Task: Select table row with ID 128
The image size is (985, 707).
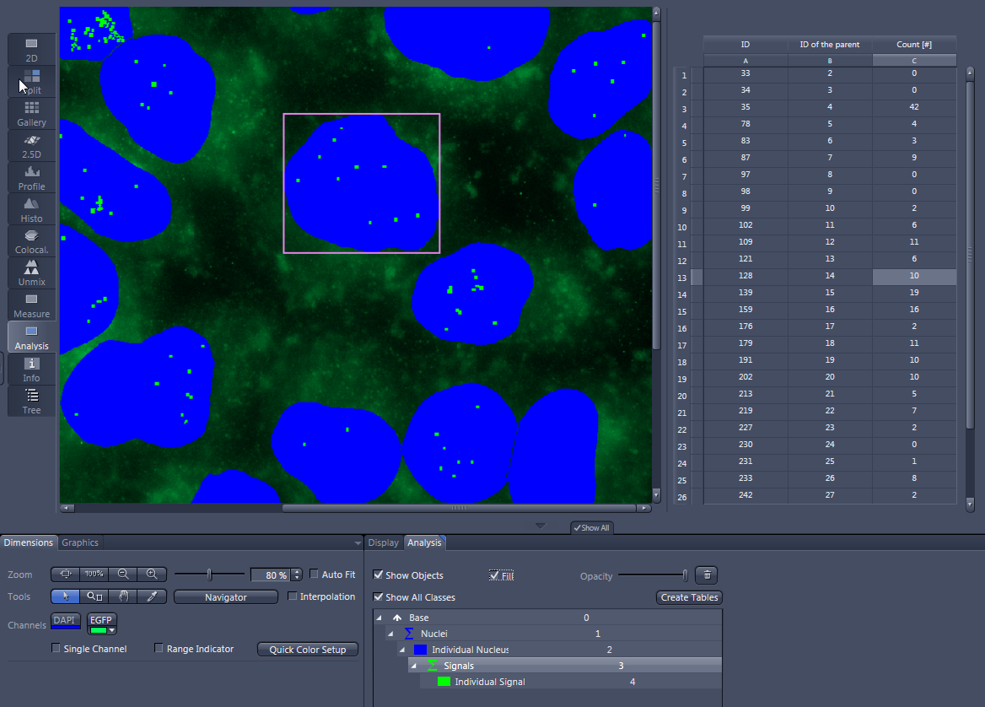Action: click(x=745, y=276)
